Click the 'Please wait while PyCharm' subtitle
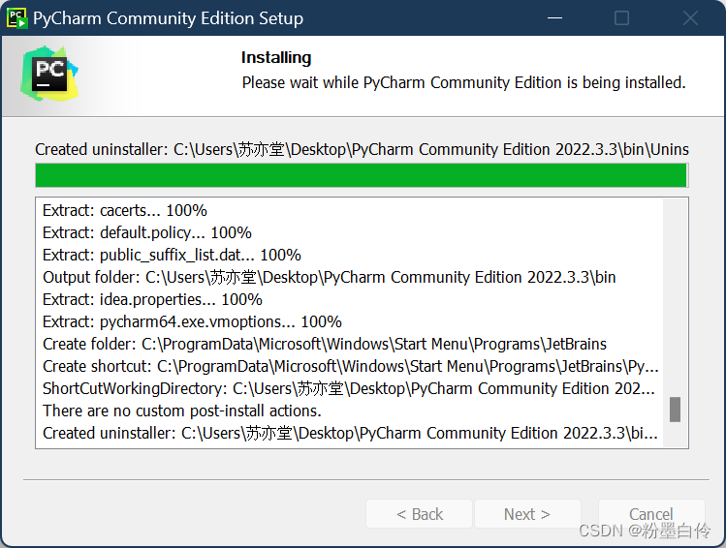Screen dimensions: 726x548 click(463, 82)
